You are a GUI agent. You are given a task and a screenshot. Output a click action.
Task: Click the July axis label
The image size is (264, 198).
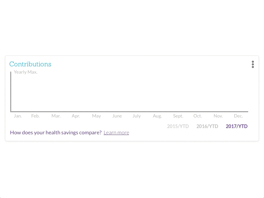(x=137, y=116)
